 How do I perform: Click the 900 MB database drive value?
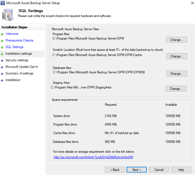tap(110, 142)
